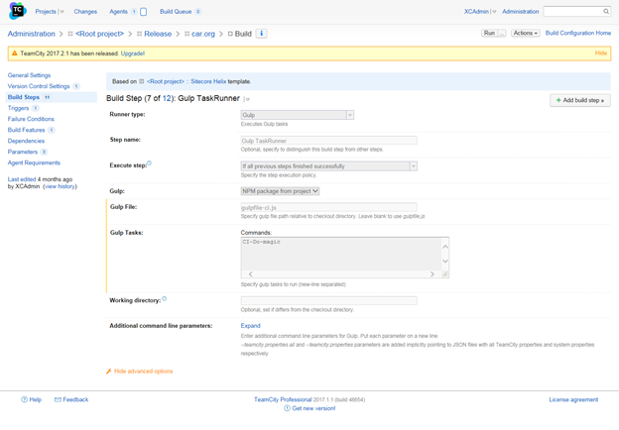This screenshot has height=430, width=619.
Task: Open the Projects menu
Action: (x=46, y=12)
